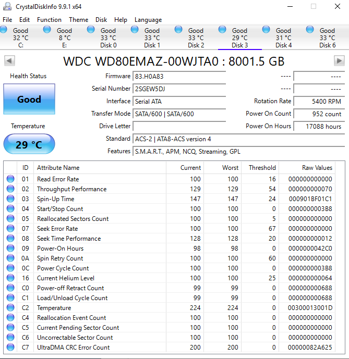Click raw value 000901BF01C1

click(310, 199)
